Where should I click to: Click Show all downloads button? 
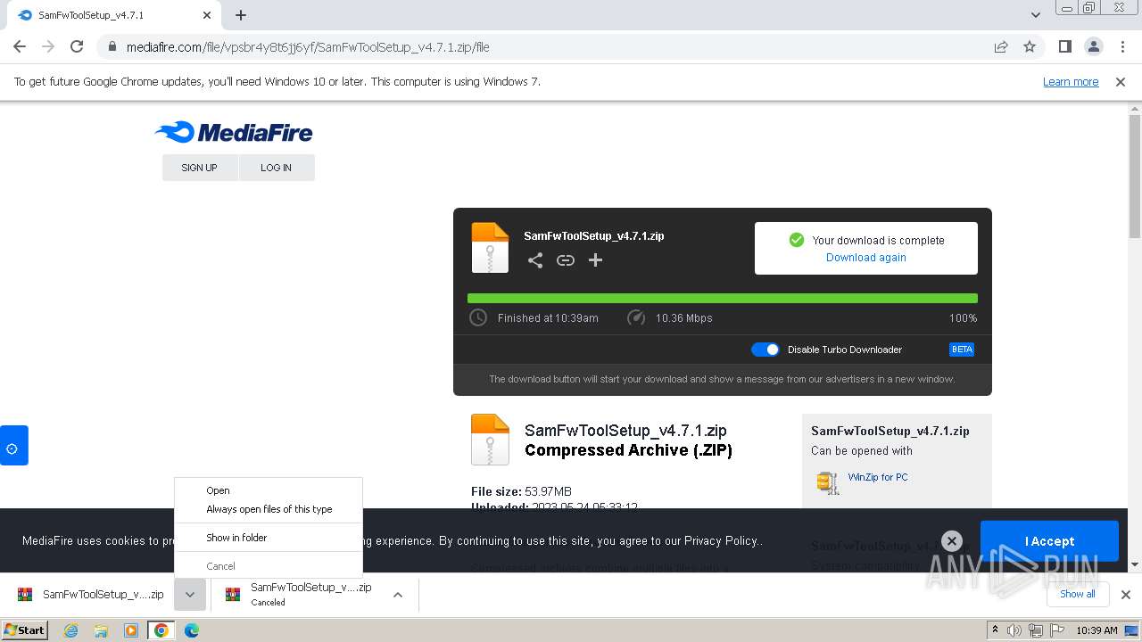tap(1077, 594)
